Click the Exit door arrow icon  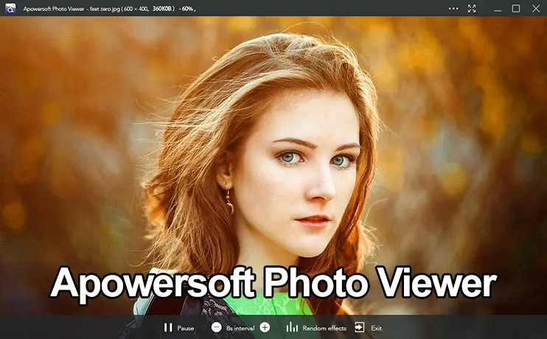point(359,327)
